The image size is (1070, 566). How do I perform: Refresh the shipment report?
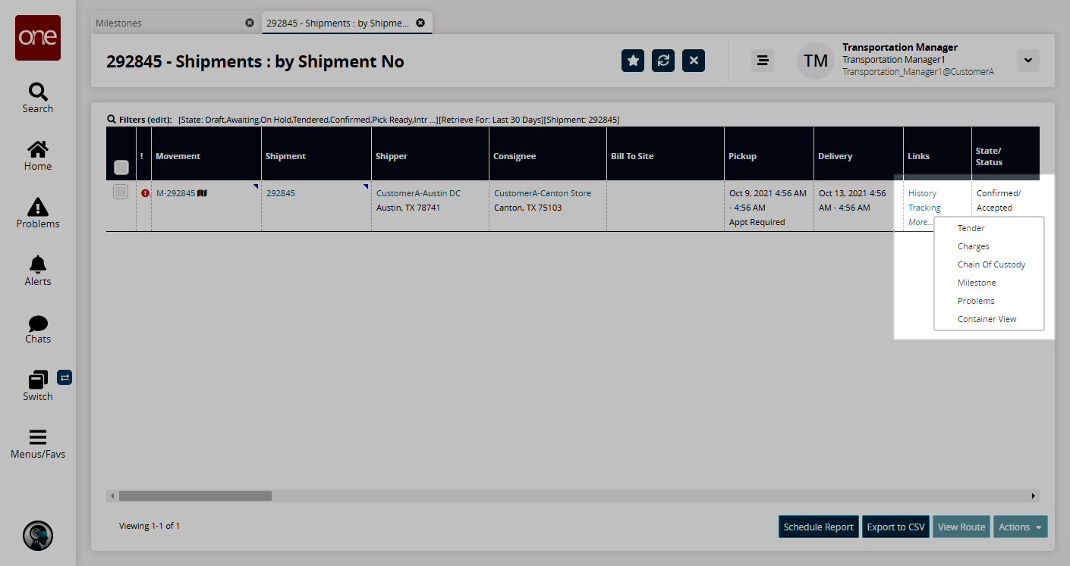click(x=663, y=61)
